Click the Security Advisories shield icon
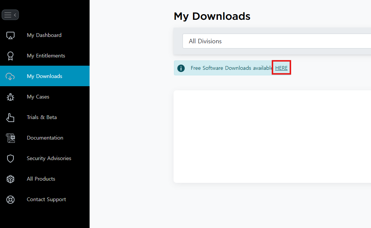This screenshot has height=228, width=371. [x=10, y=159]
